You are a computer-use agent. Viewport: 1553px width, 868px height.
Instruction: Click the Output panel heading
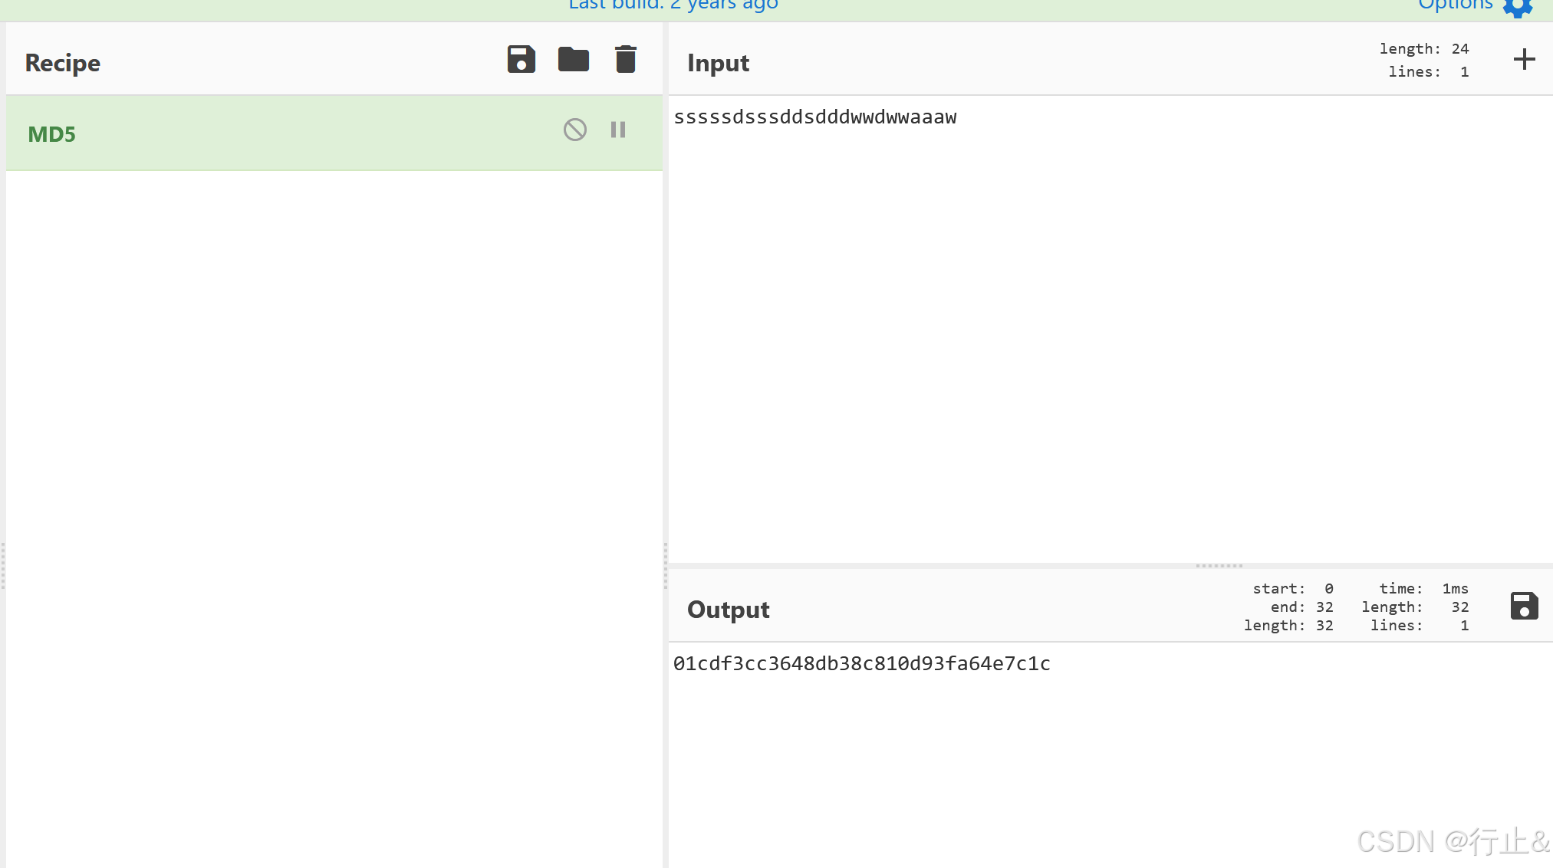[x=728, y=610]
